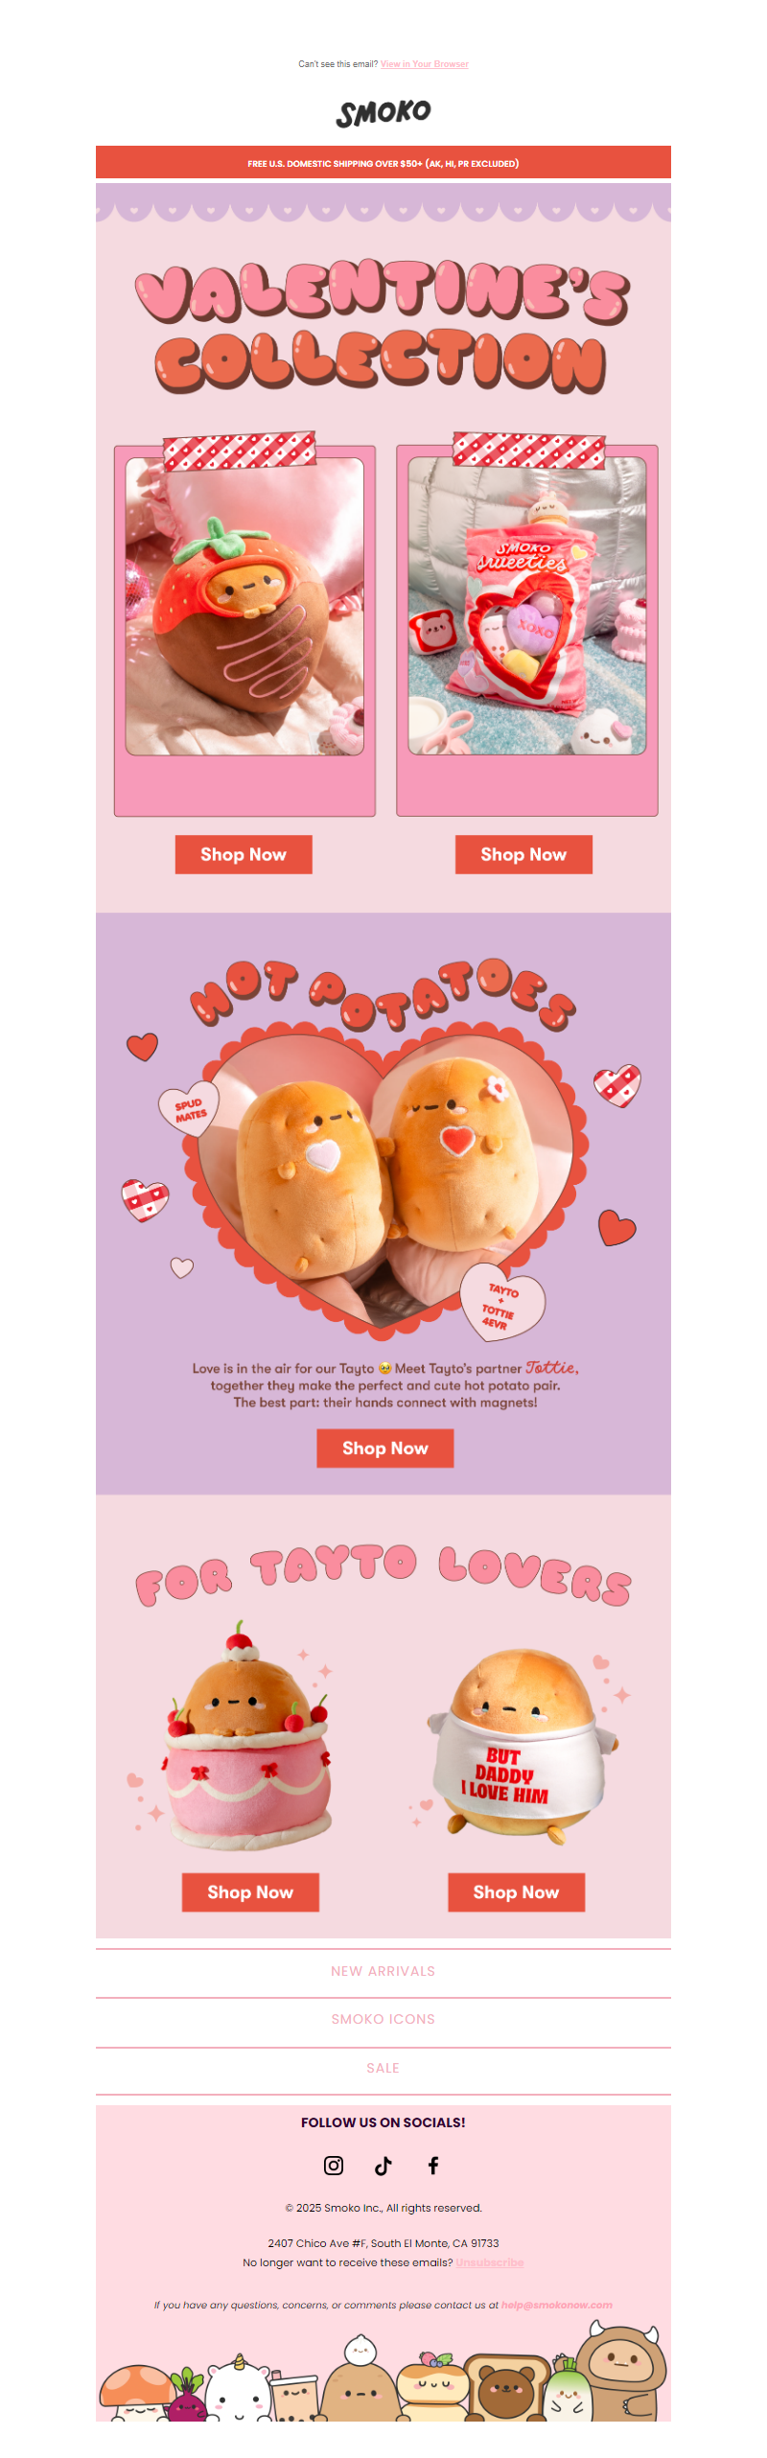Viewport: 767px width, 2458px height.
Task: Open the chocolate strawberry plush photo
Action: (244, 607)
